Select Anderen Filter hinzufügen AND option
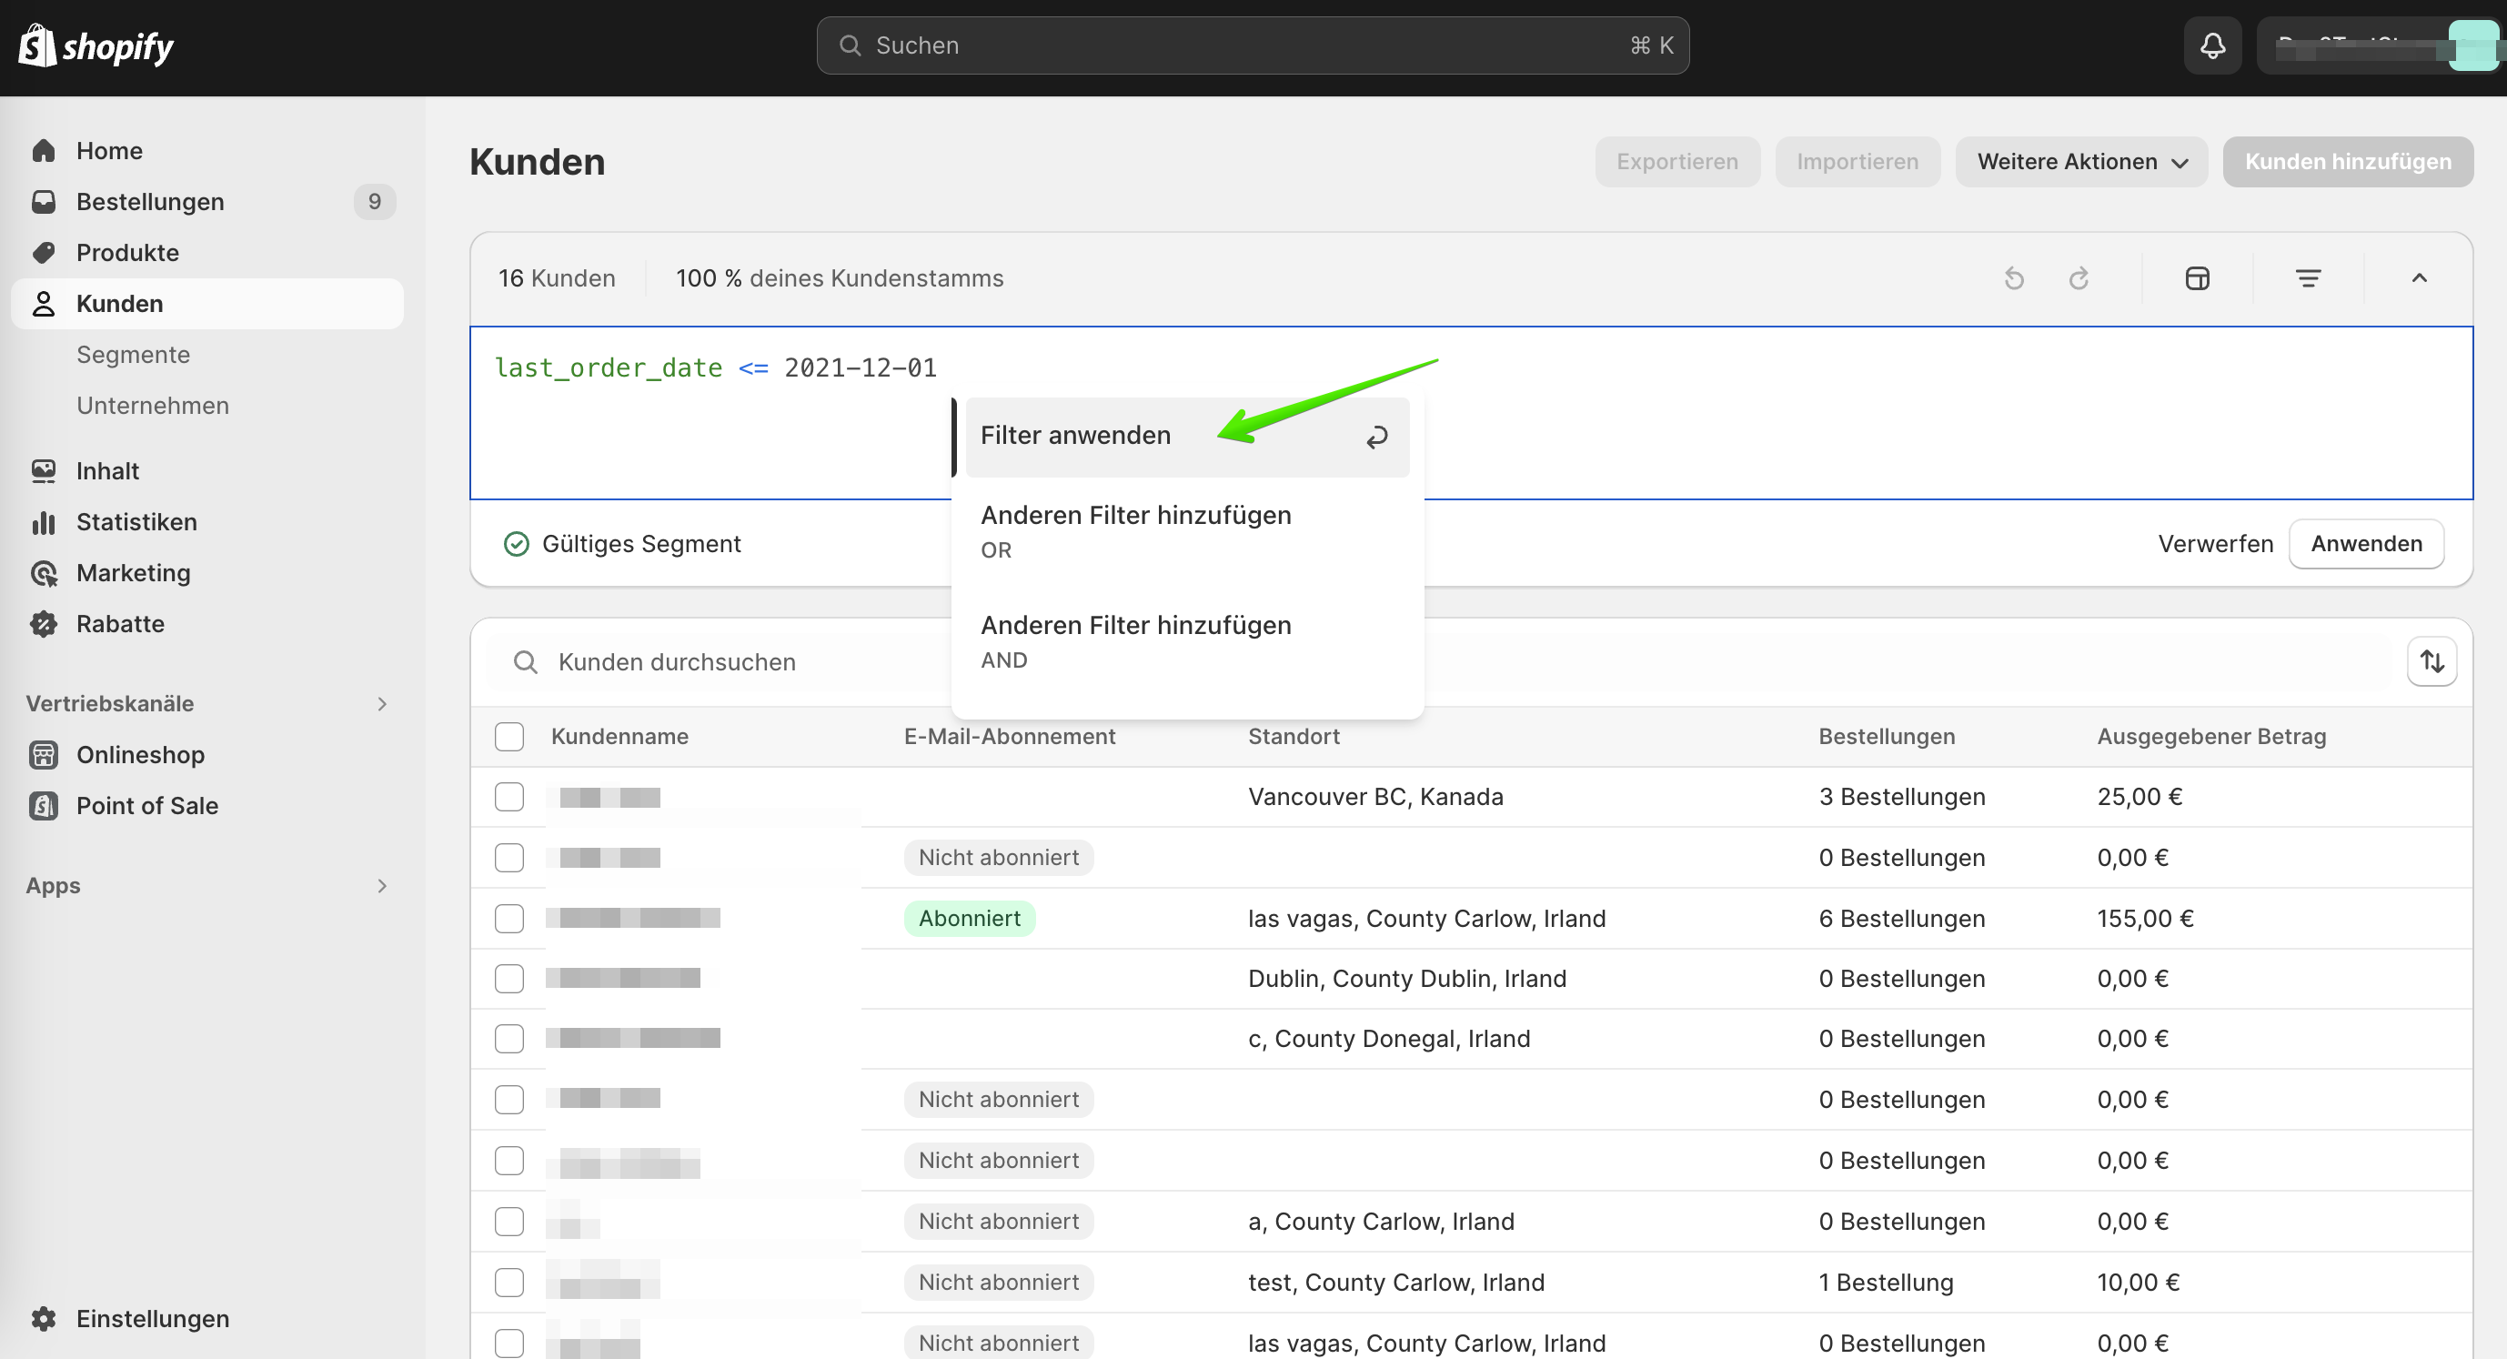Image resolution: width=2507 pixels, height=1359 pixels. point(1187,641)
